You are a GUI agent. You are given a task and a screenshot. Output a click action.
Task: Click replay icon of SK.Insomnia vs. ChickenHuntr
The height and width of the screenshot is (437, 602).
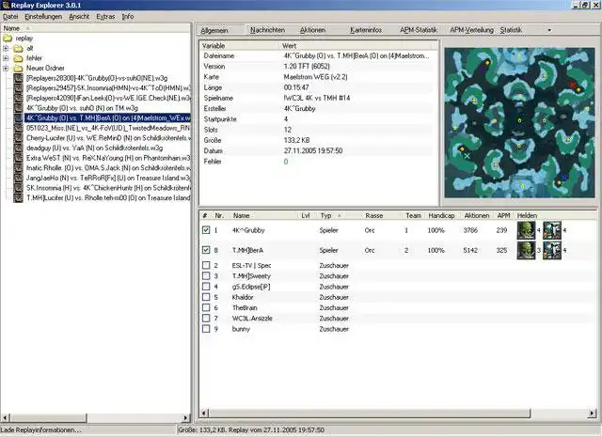click(x=19, y=188)
